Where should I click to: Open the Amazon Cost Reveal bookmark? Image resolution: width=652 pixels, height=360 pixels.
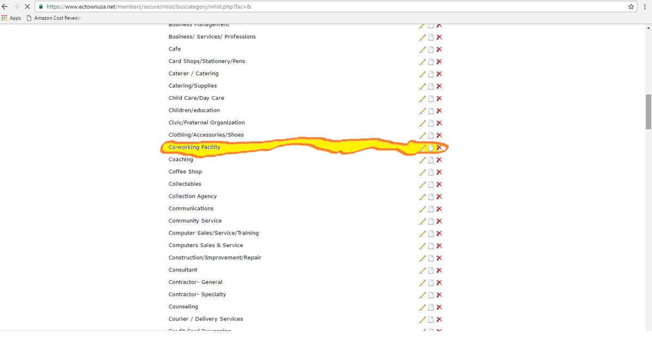(x=54, y=18)
